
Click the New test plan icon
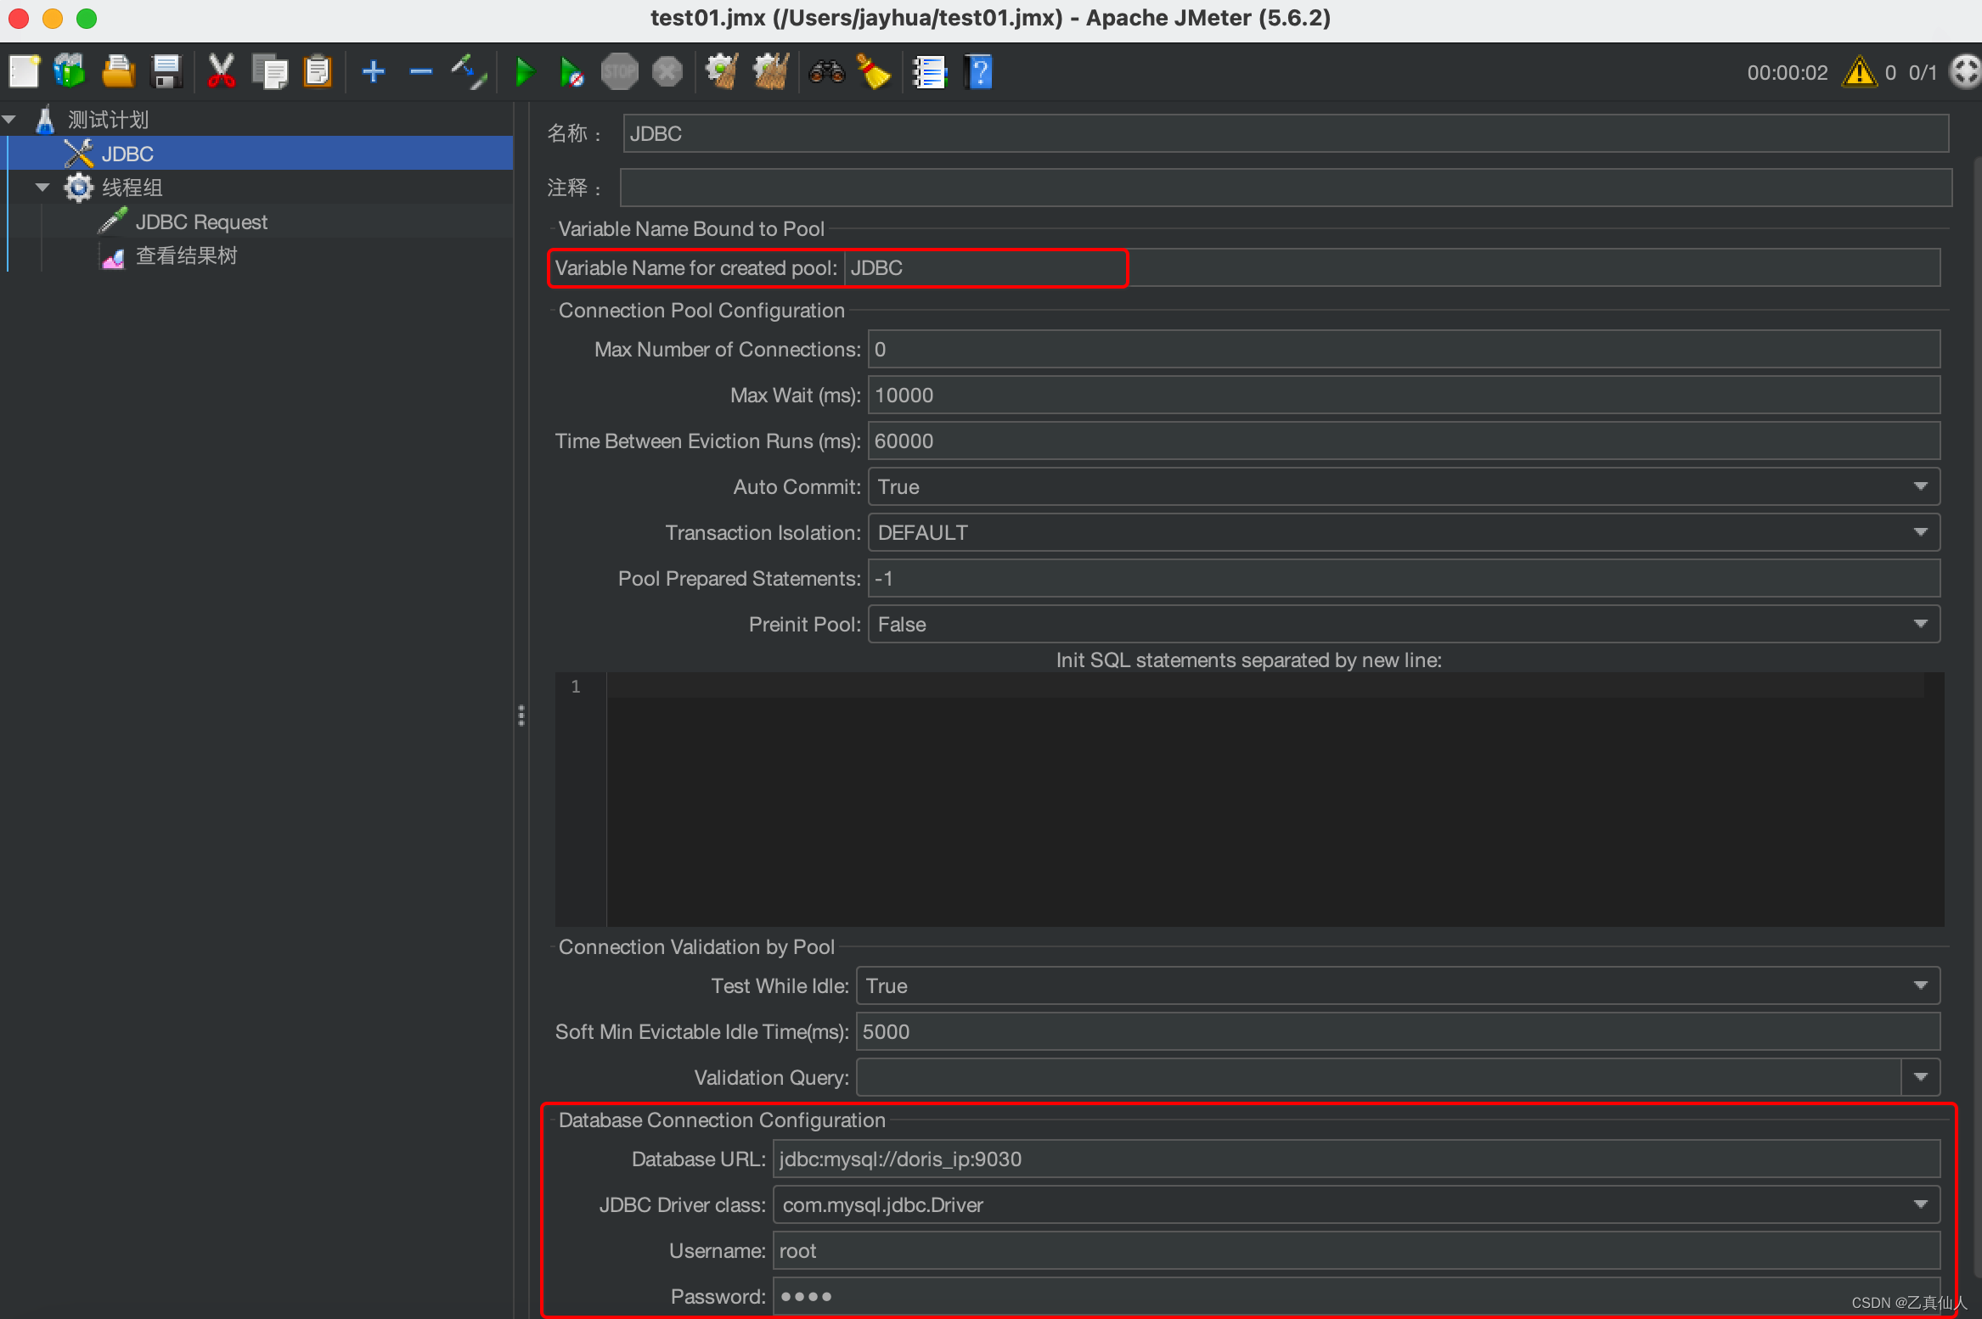coord(24,71)
